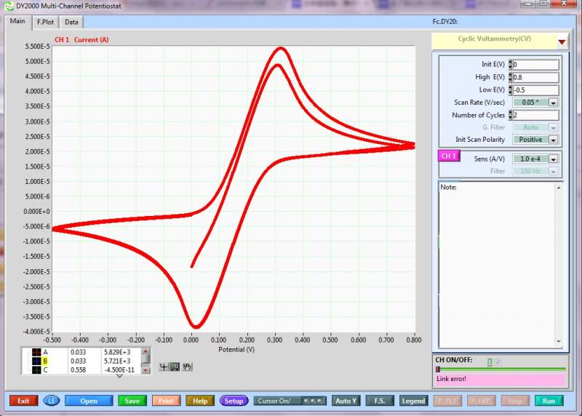Open the Init Scan Polarity dropdown
Image resolution: width=582 pixels, height=416 pixels.
(553, 140)
